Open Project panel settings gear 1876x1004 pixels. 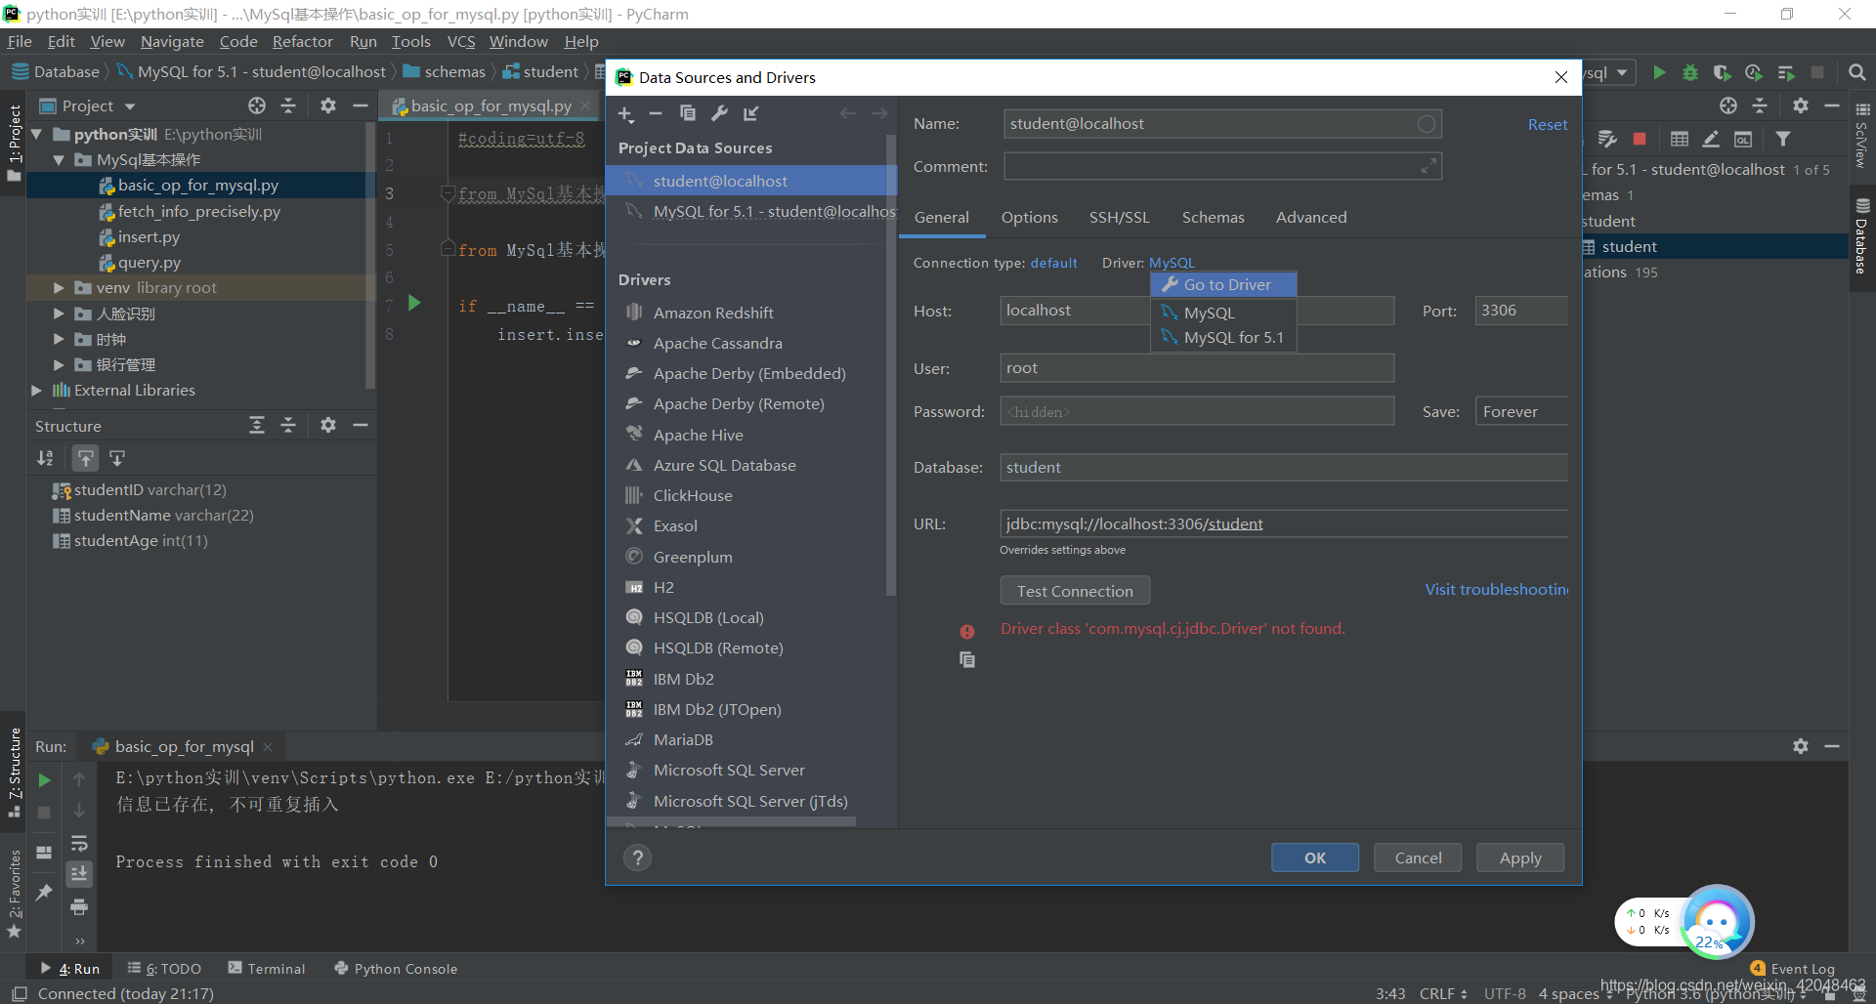point(328,105)
